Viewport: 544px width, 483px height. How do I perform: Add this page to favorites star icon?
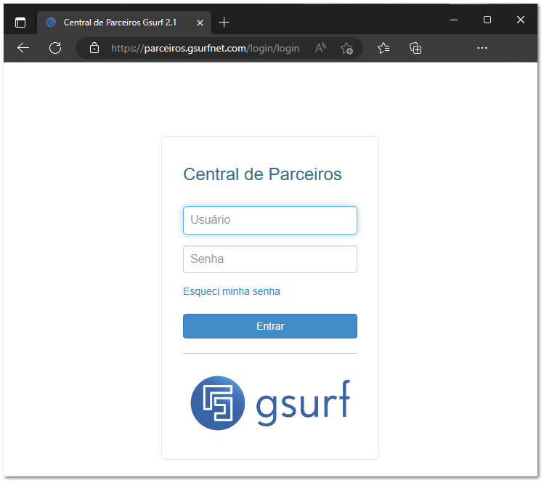point(346,48)
